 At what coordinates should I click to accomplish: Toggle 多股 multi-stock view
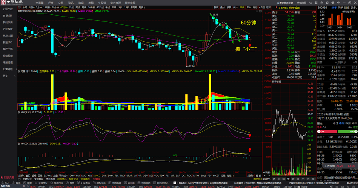229,8
